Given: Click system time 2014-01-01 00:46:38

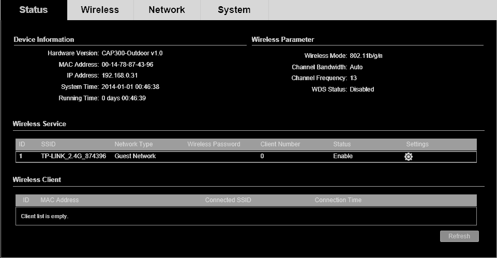Looking at the screenshot, I should pyautogui.click(x=130, y=86).
